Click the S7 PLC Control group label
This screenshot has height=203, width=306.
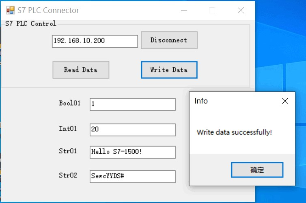pyautogui.click(x=31, y=23)
